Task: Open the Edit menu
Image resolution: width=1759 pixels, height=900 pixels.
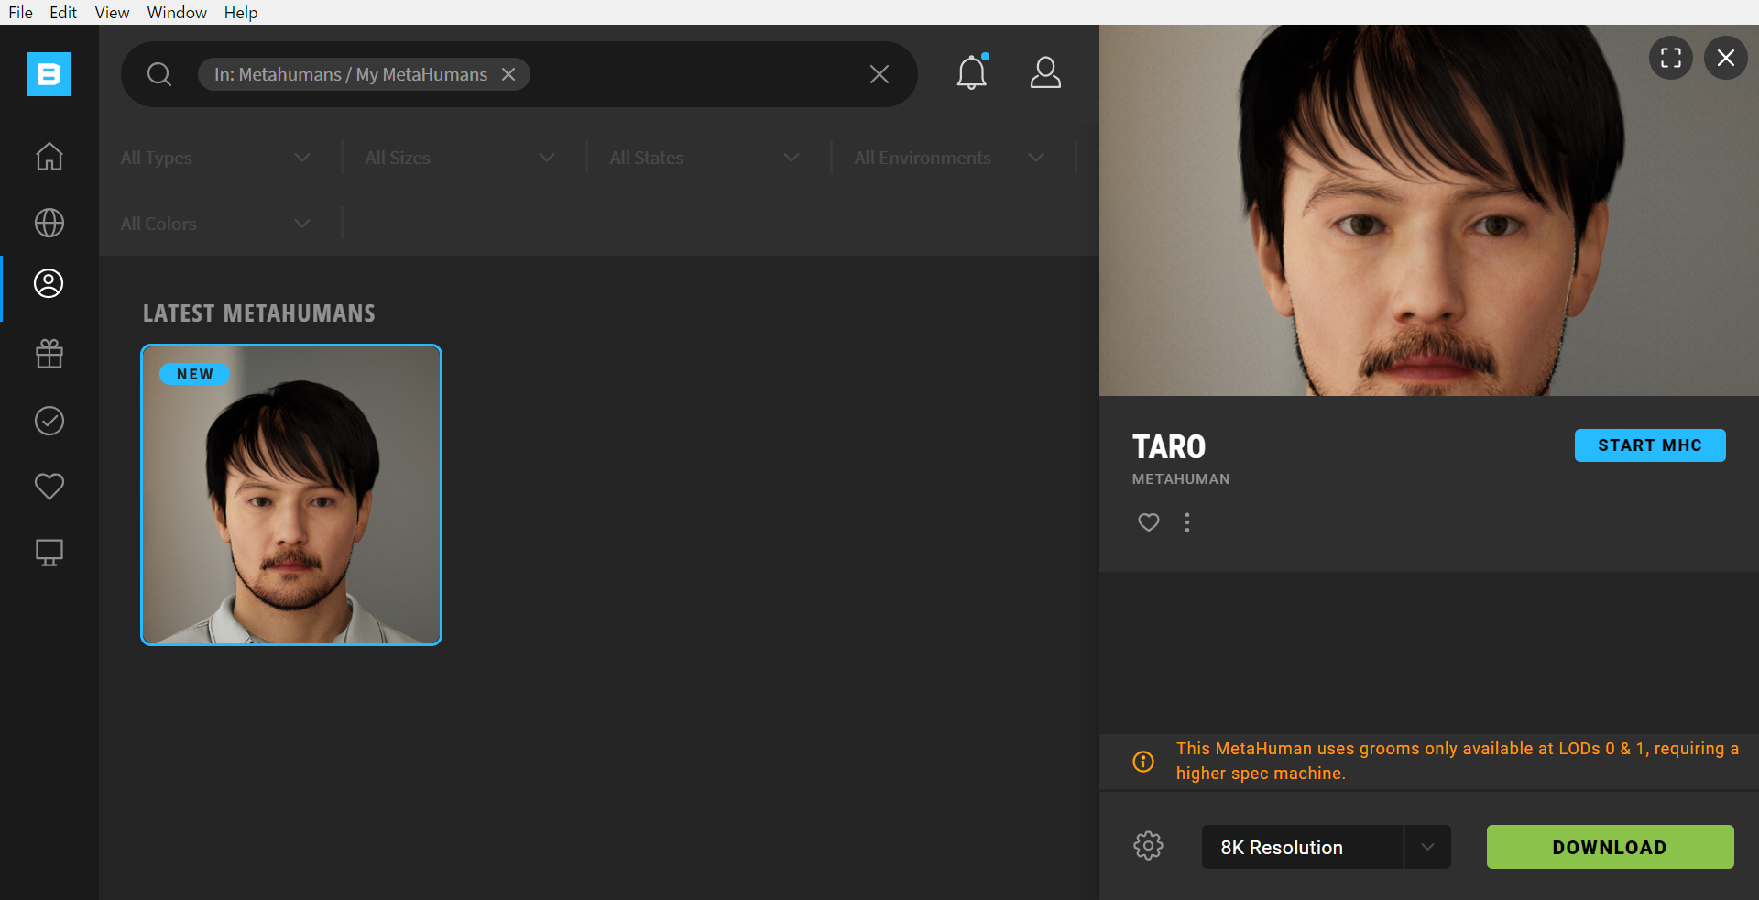Action: [63, 12]
